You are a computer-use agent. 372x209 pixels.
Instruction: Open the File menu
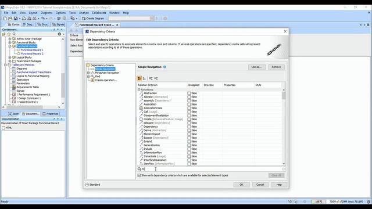tap(6, 13)
